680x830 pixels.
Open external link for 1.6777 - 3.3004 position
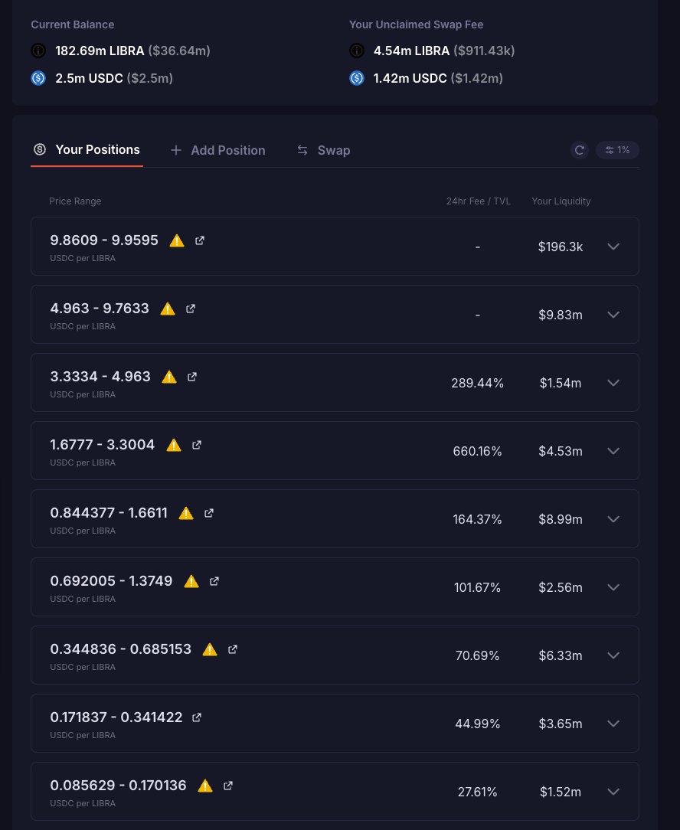click(x=197, y=445)
